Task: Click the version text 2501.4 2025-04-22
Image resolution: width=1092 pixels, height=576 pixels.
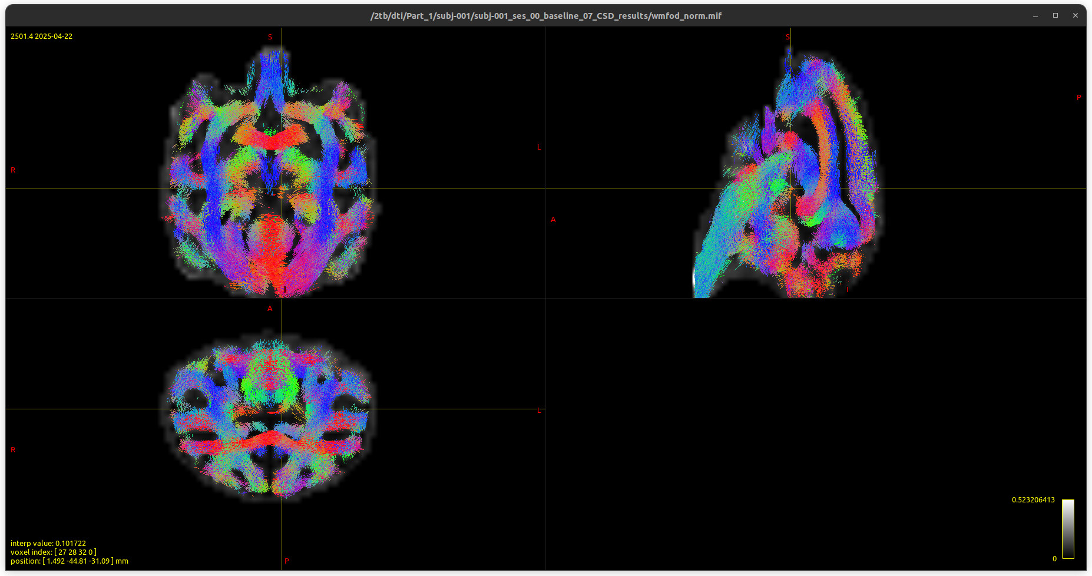Action: (41, 37)
